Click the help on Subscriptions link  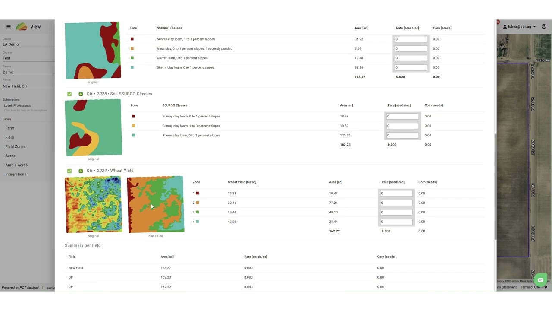[25, 110]
